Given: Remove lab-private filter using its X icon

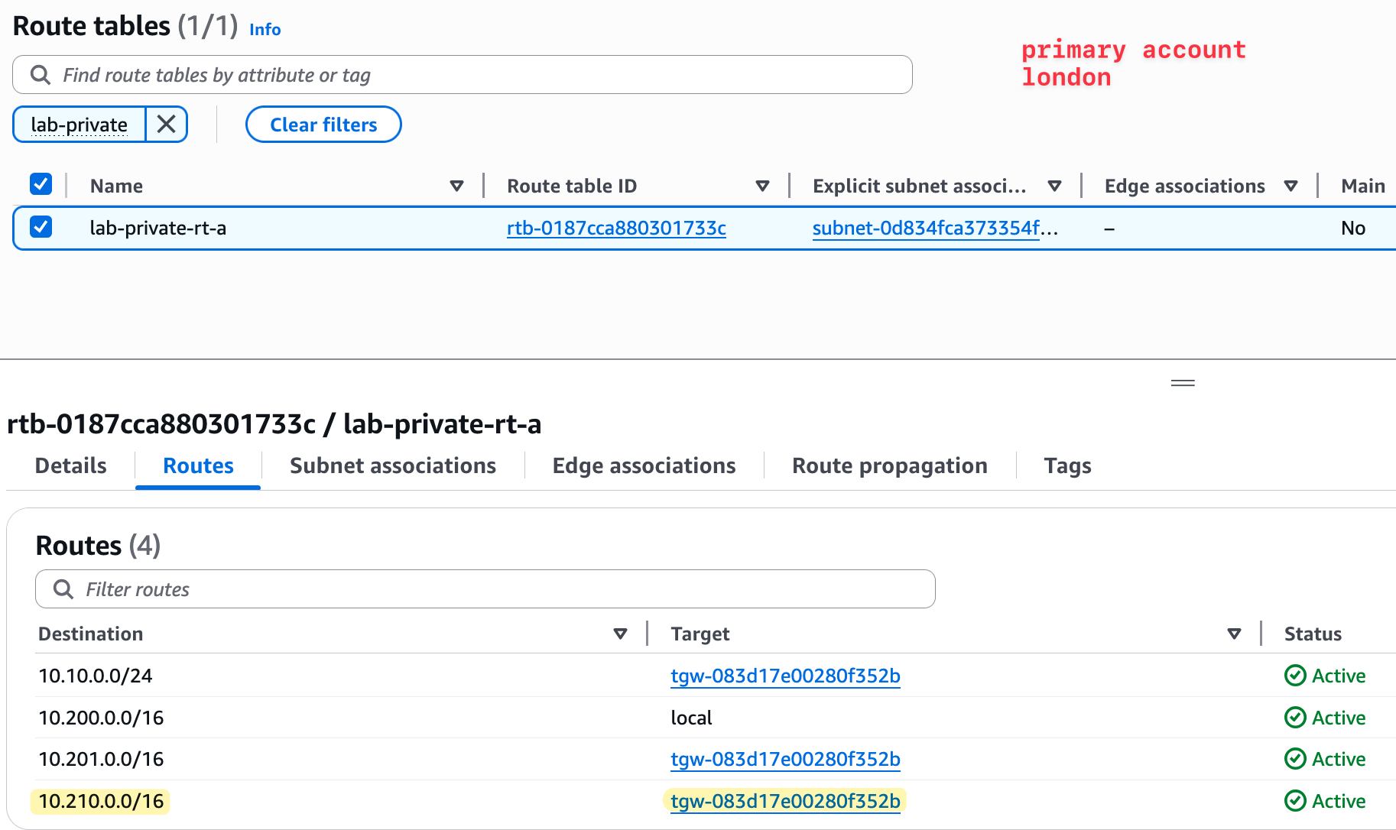Looking at the screenshot, I should tap(166, 124).
